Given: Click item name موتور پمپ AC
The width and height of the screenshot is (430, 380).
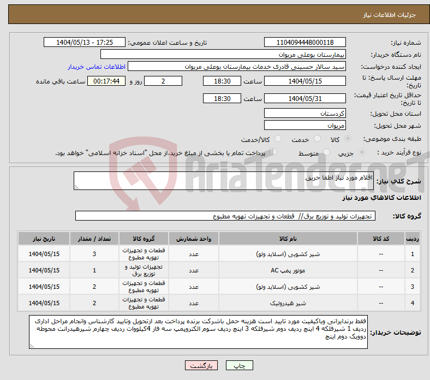Looking at the screenshot, I should (x=288, y=270).
